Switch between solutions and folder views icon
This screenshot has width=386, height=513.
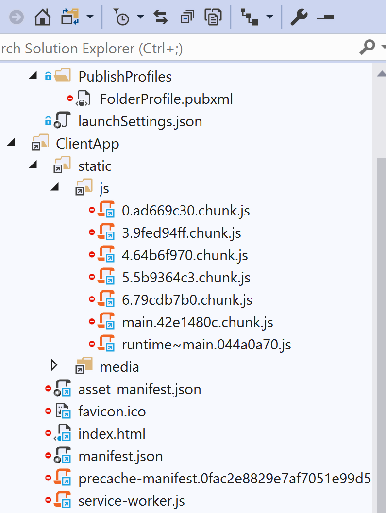click(70, 17)
